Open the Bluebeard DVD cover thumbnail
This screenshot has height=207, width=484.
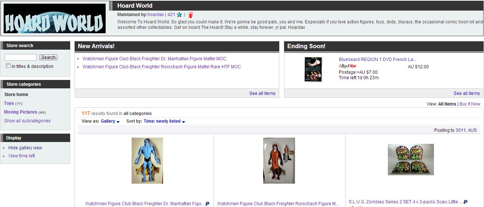313,69
